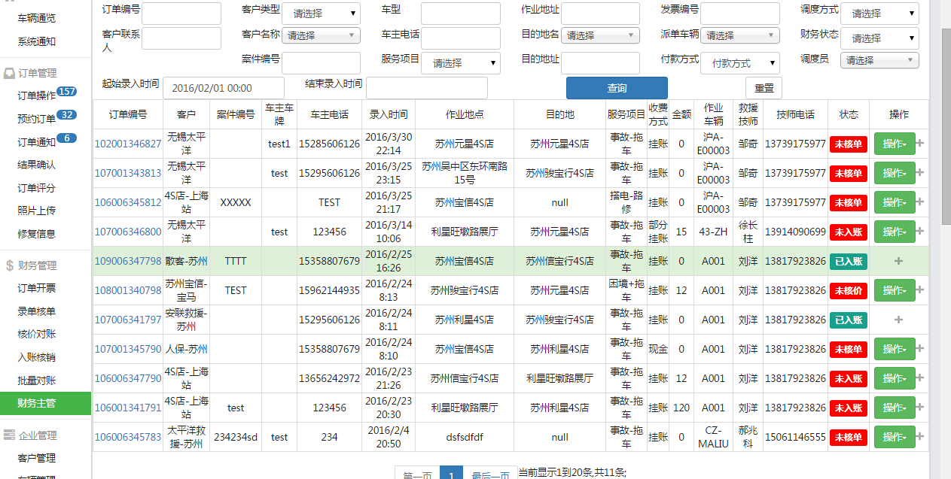Click the 起始录入时间 date field
The height and width of the screenshot is (479, 951).
click(224, 88)
